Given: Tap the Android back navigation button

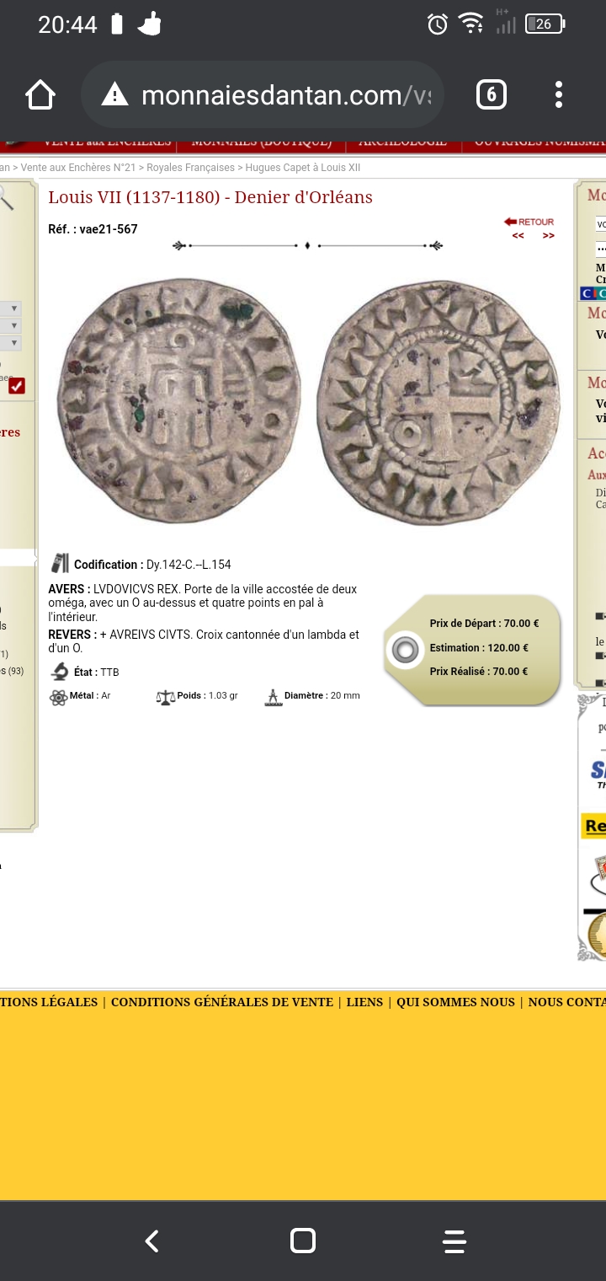Looking at the screenshot, I should [151, 1241].
